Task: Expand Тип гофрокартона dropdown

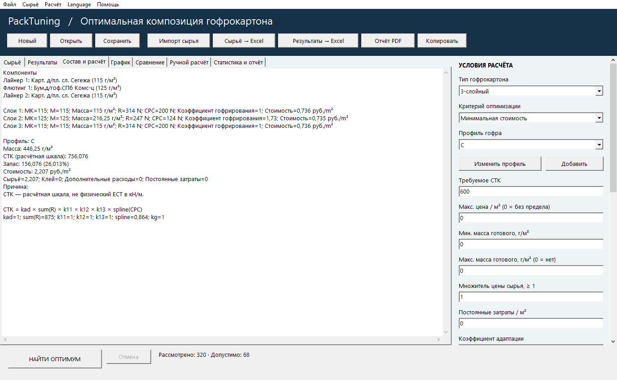Action: (531, 91)
